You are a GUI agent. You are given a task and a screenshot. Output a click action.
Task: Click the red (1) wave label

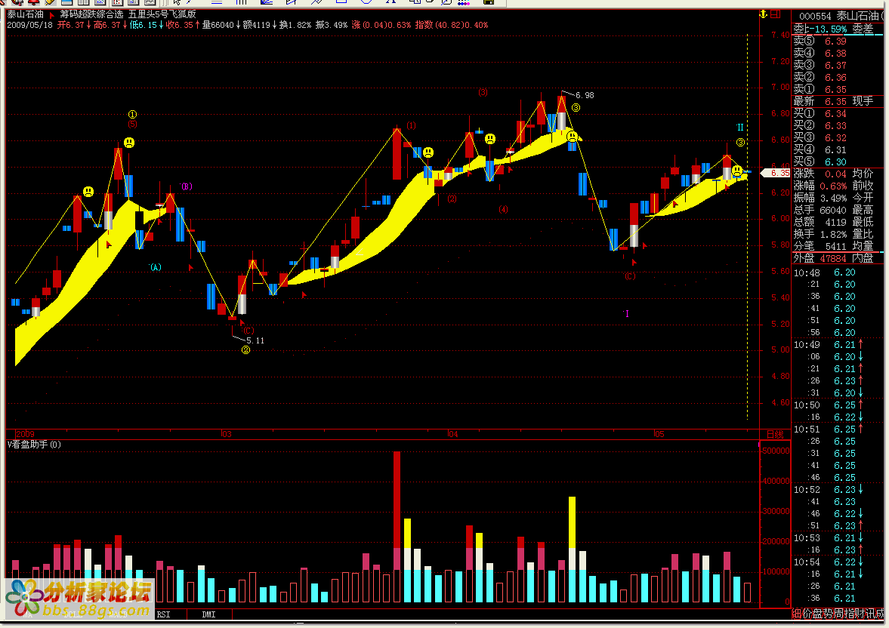(411, 125)
